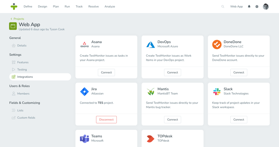Open Testing settings in sidebar
Screen dimensions: 279x147
[x=22, y=70]
